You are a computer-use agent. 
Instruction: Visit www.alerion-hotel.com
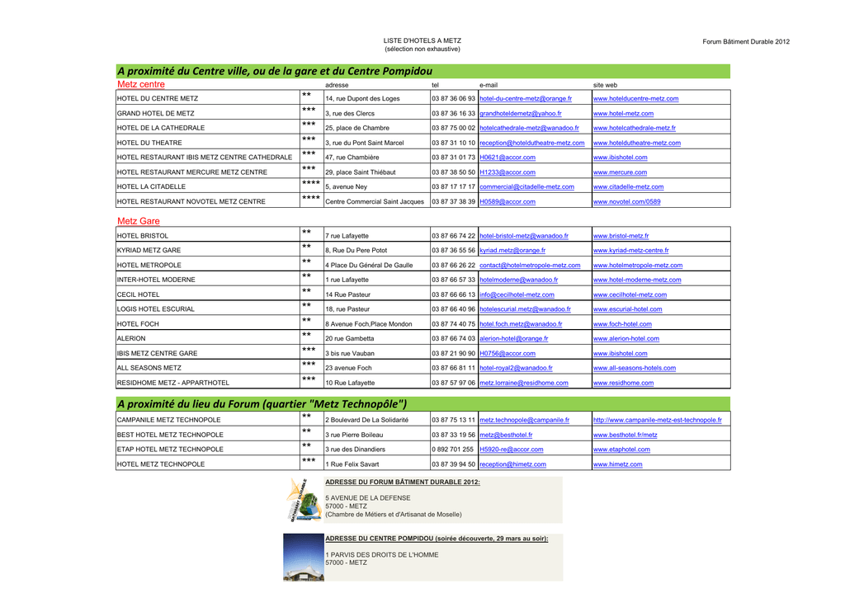coord(625,339)
